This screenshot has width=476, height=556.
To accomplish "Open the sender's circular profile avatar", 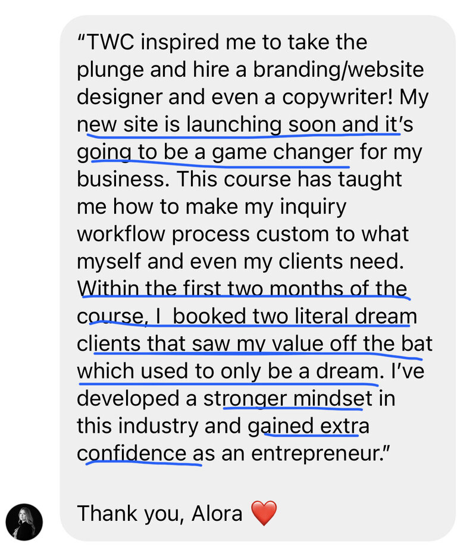I will pyautogui.click(x=24, y=522).
